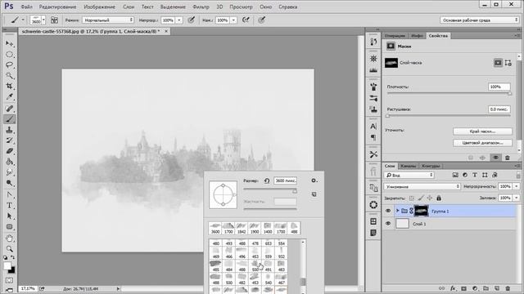Toggle lock all for layer
524x294 pixels.
[439, 198]
